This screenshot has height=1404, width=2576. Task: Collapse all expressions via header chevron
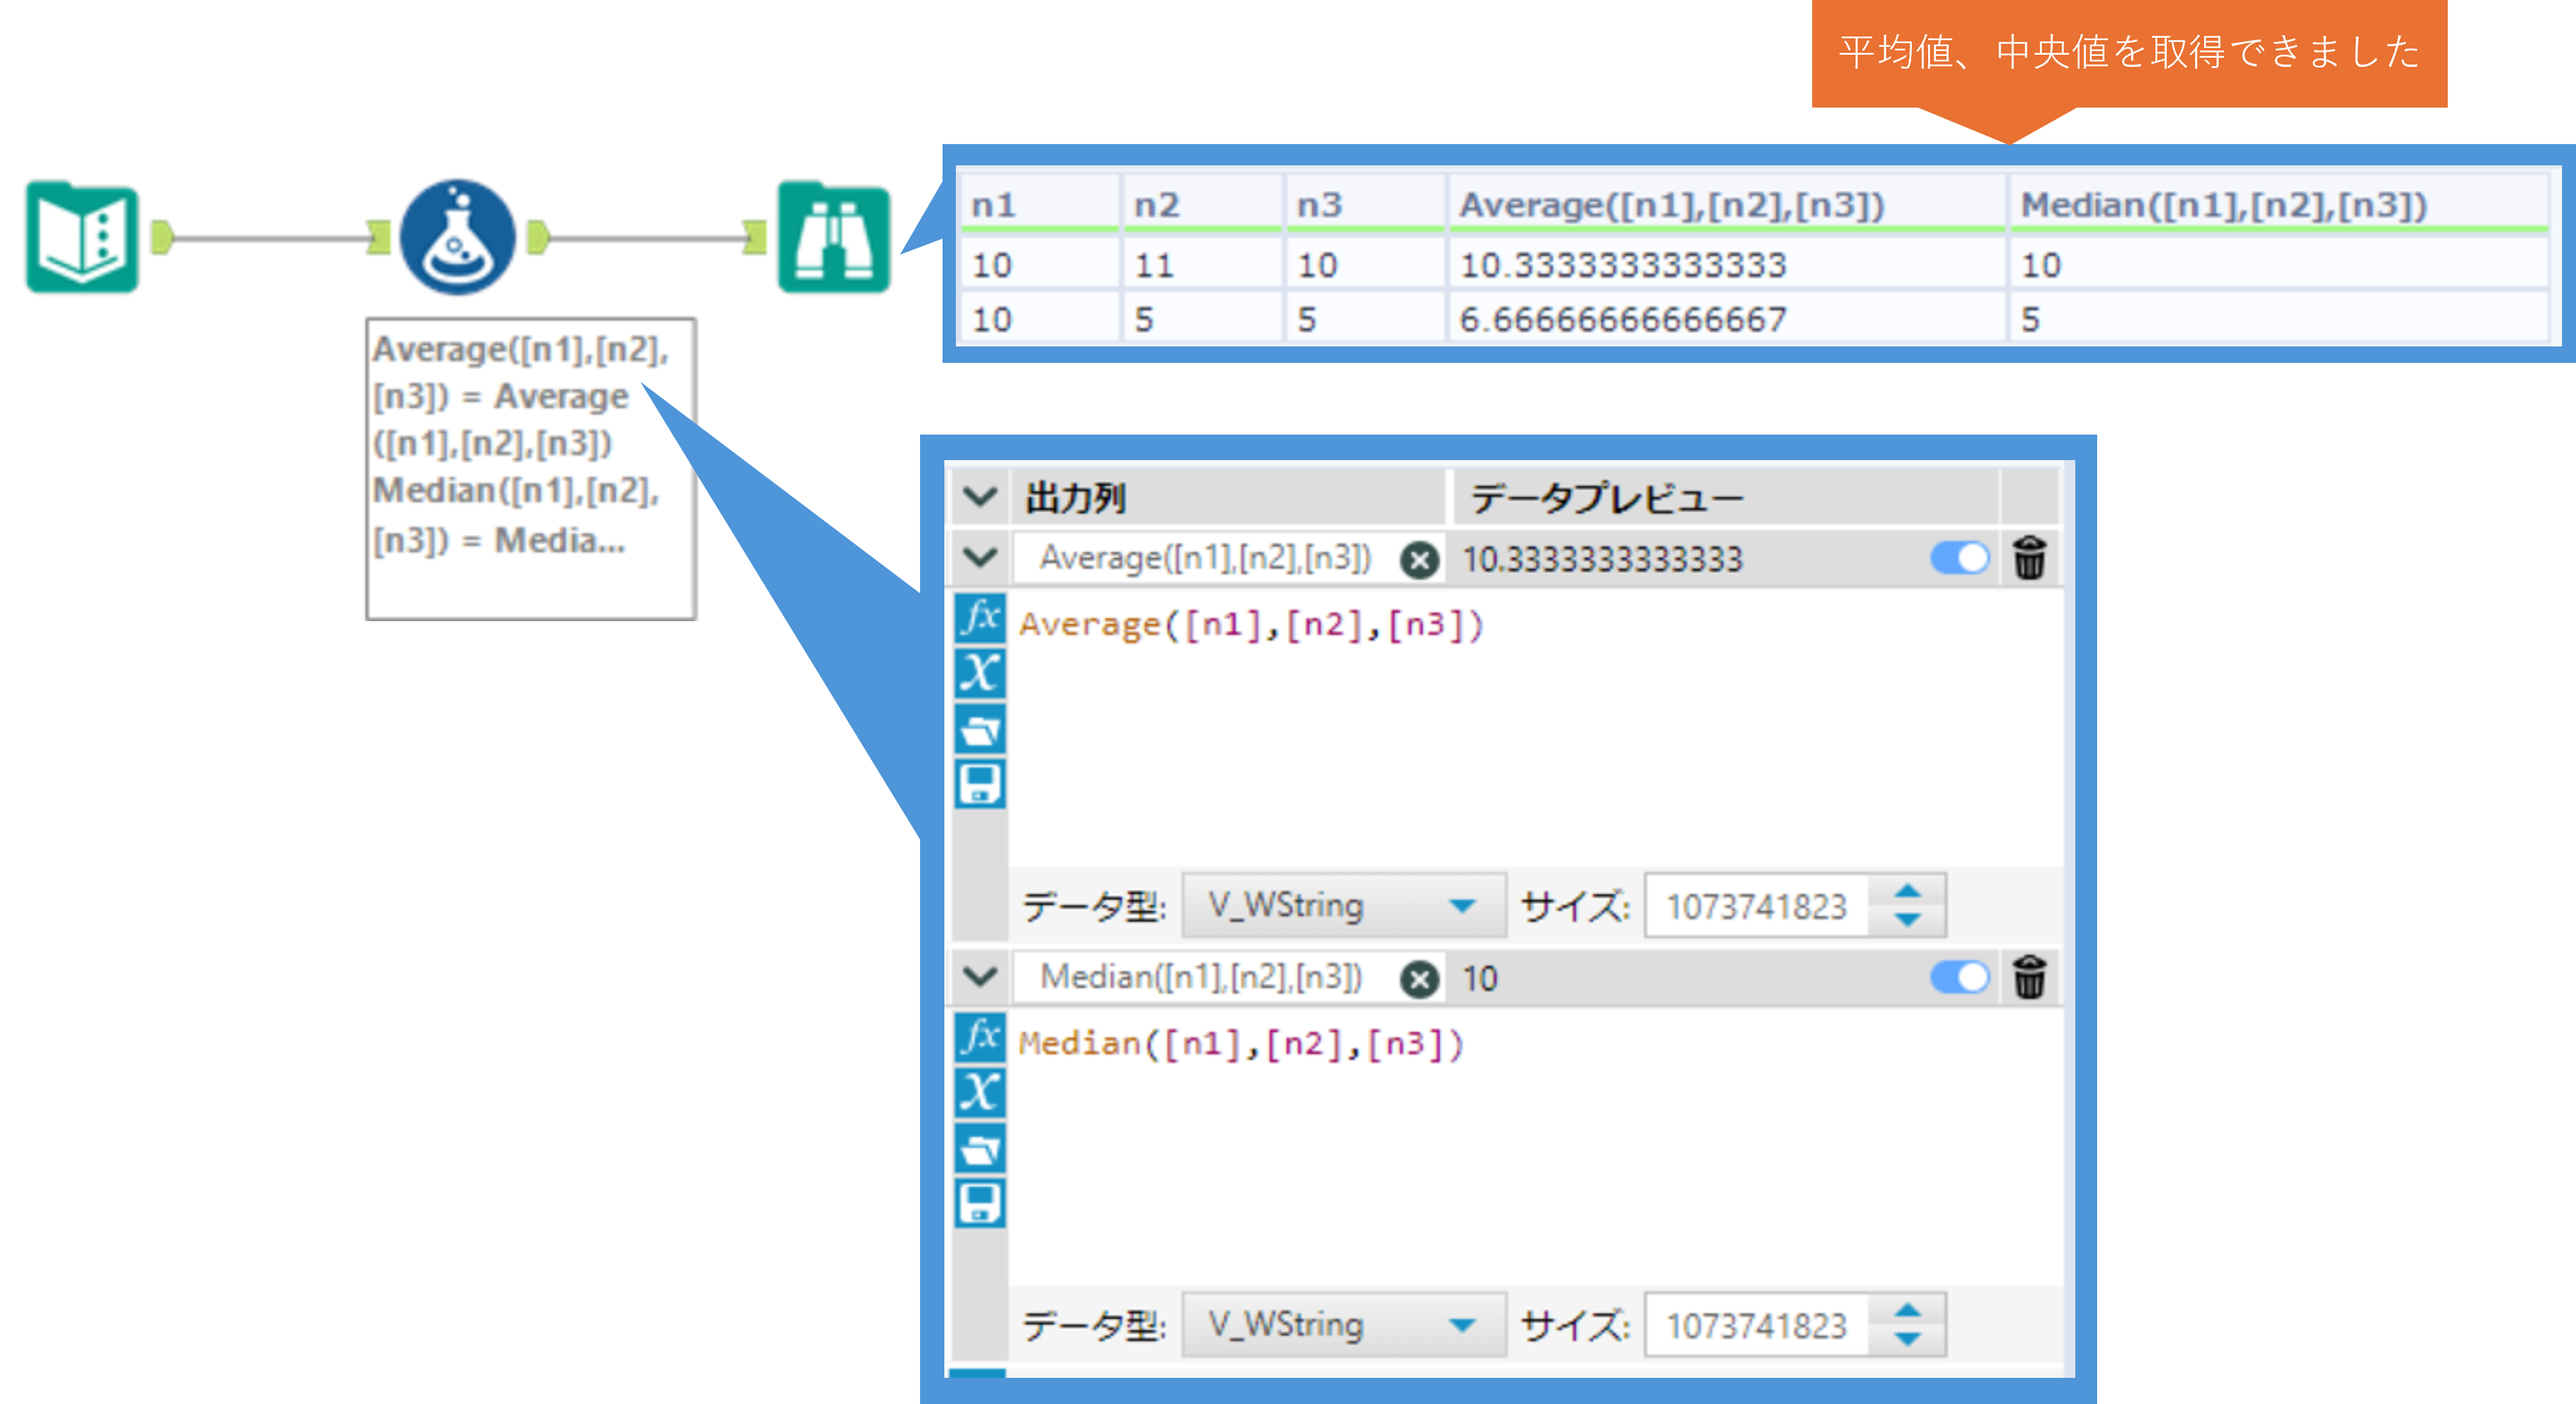pyautogui.click(x=979, y=496)
